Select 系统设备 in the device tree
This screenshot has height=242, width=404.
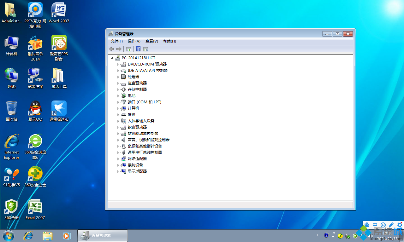135,165
